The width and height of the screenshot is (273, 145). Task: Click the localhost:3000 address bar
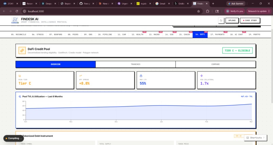[111, 11]
